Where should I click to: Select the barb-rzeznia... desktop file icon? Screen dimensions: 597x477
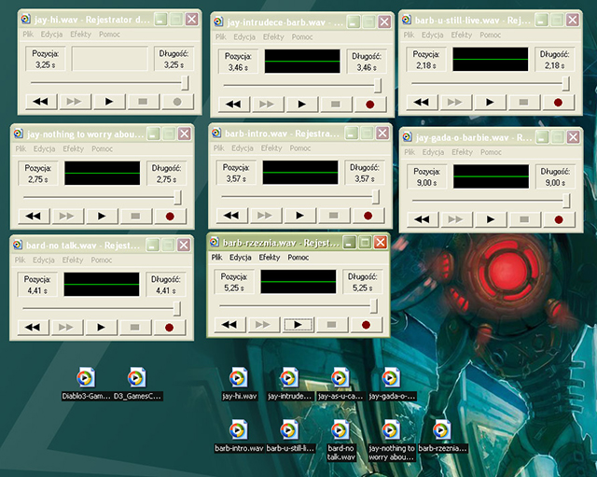click(x=442, y=436)
